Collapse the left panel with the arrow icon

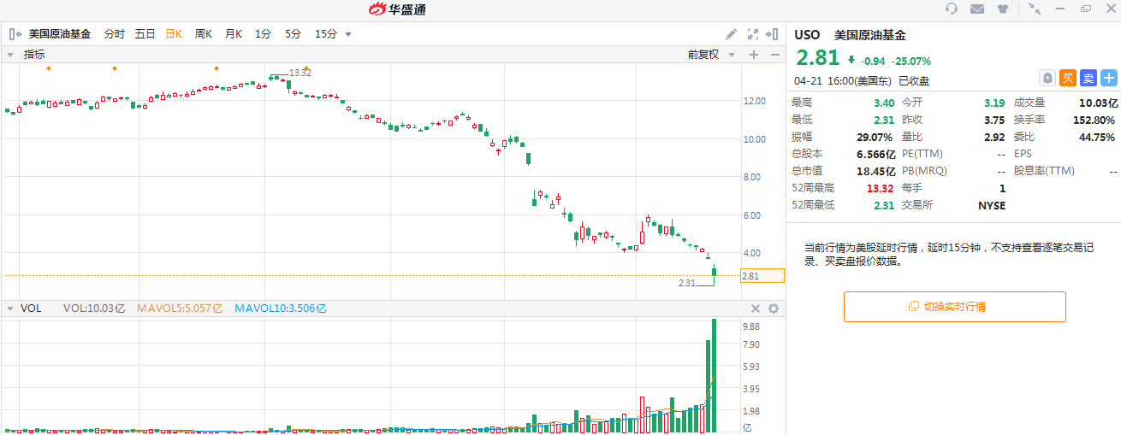[x=15, y=34]
